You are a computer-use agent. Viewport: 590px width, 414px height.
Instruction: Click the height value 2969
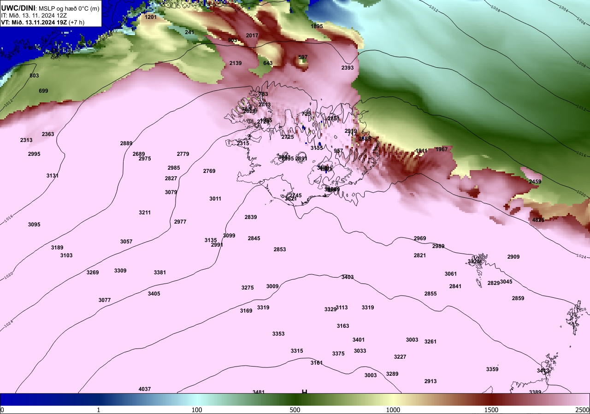420,238
